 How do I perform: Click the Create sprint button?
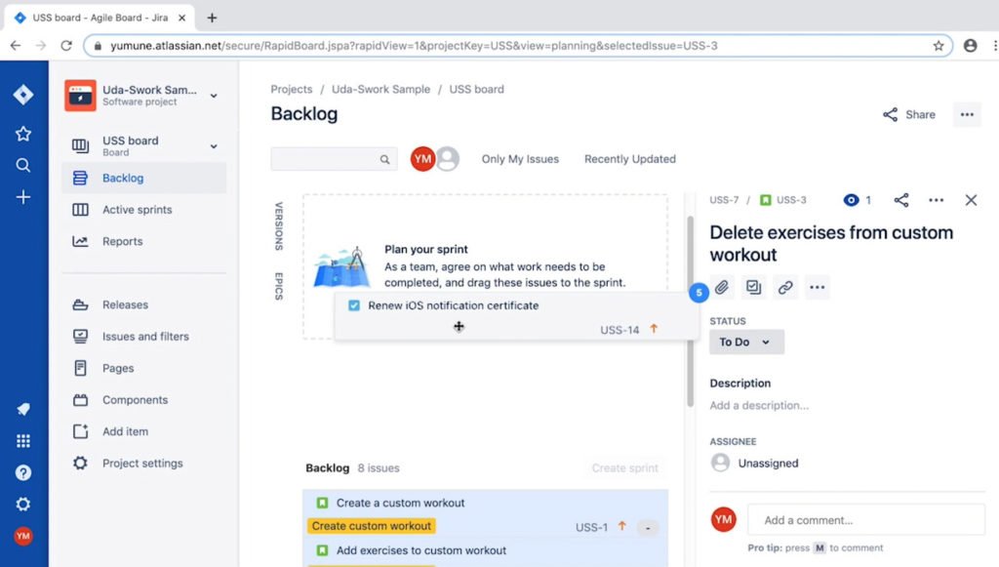coord(625,468)
